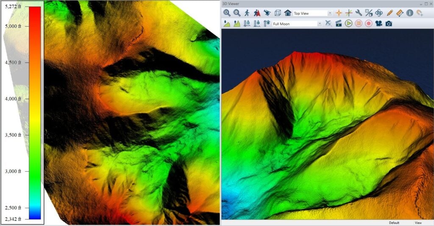Click the 5,272 ft legend label
The height and width of the screenshot is (226, 434).
point(13,6)
